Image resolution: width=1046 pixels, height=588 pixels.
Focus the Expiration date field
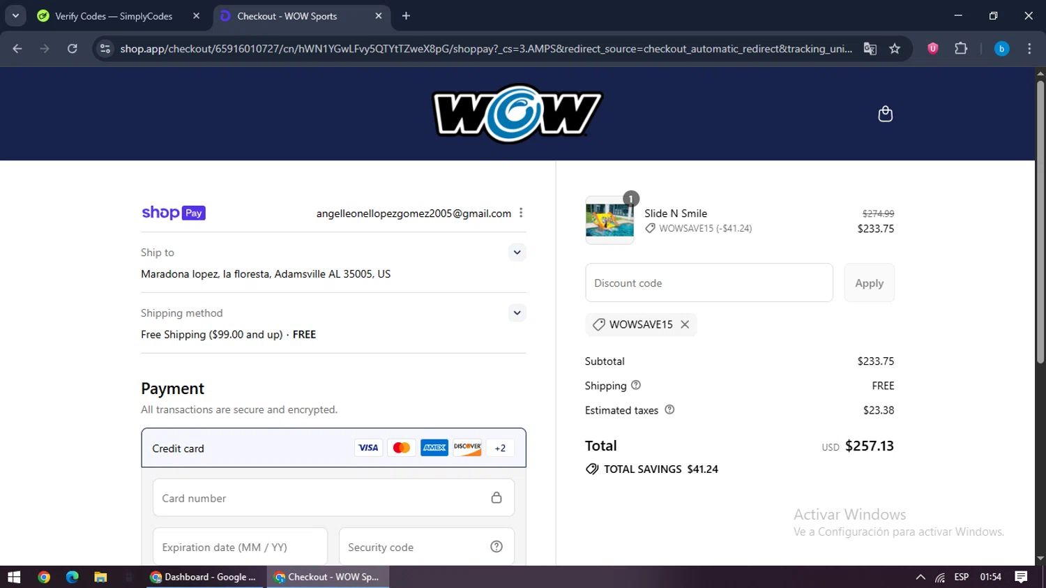coord(240,547)
